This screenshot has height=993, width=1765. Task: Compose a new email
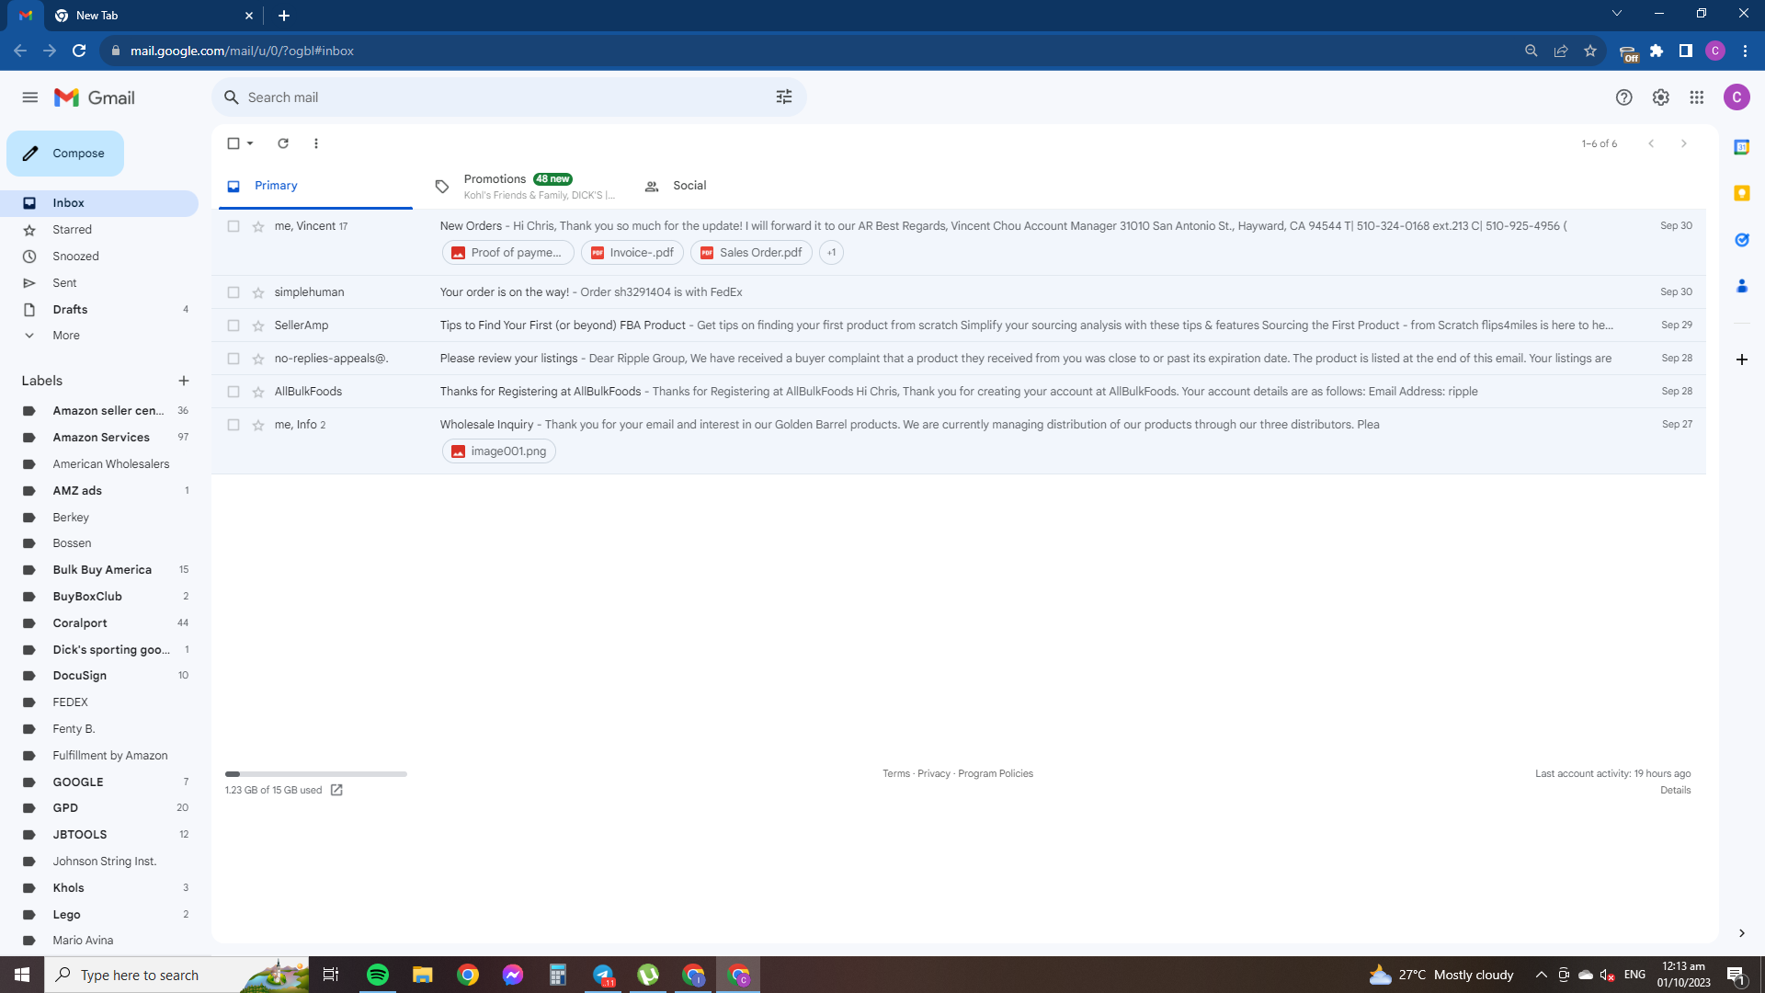point(65,154)
